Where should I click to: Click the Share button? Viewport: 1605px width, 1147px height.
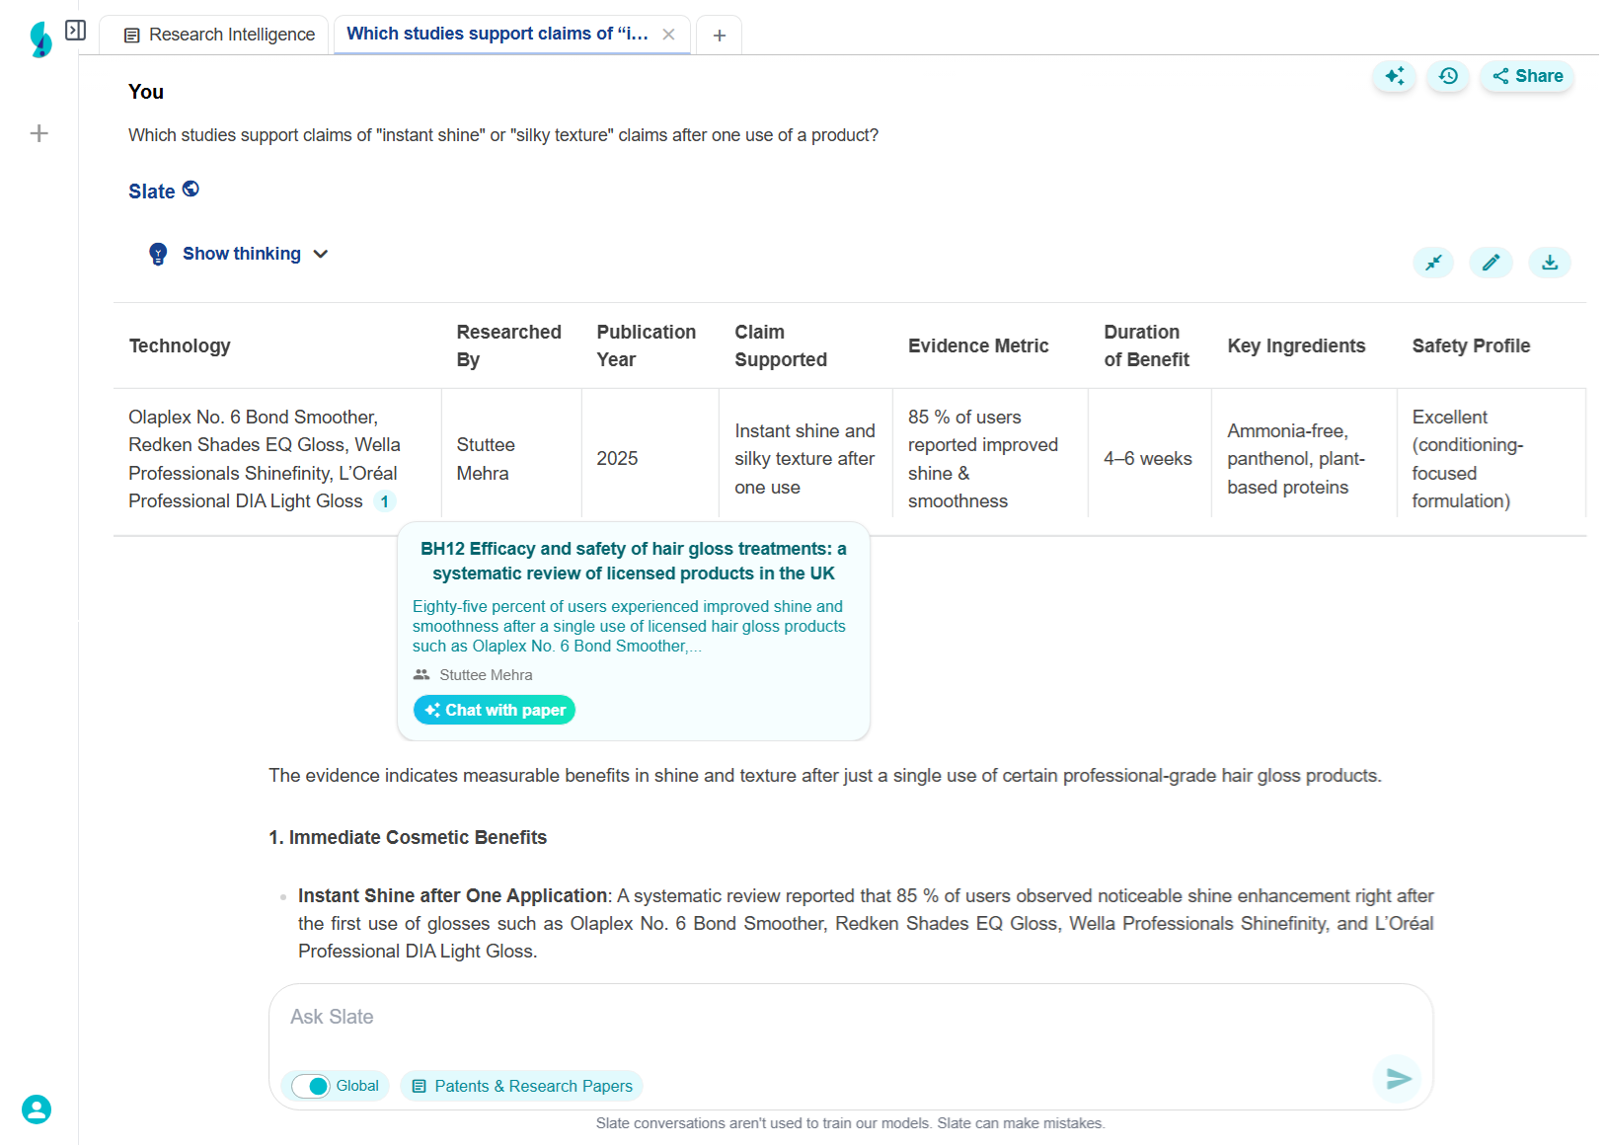pyautogui.click(x=1527, y=76)
